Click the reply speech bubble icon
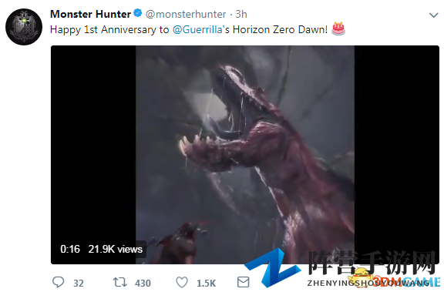 [59, 282]
